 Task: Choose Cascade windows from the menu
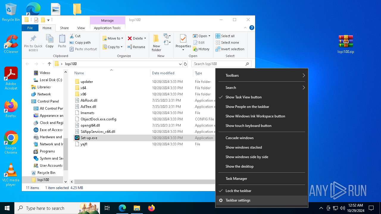262,138
